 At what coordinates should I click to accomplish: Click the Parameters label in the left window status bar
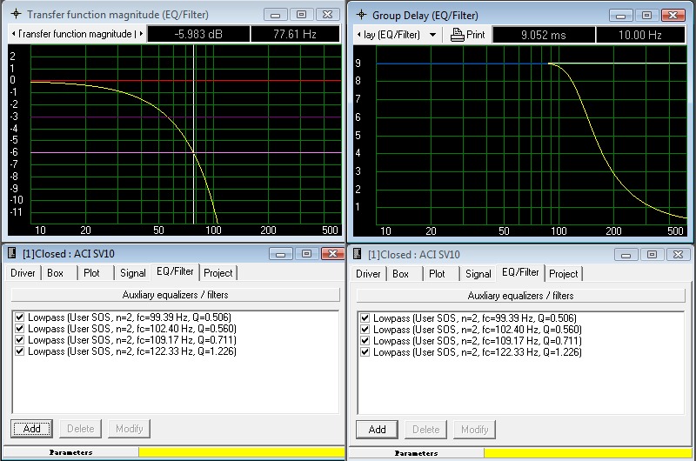click(71, 452)
